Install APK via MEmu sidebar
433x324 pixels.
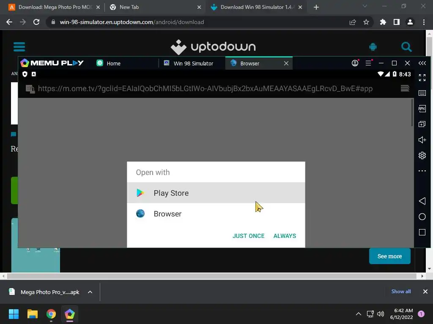click(422, 108)
